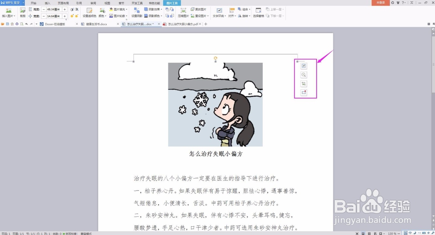Click the 高度 value field 48.34厘米

tap(54, 10)
